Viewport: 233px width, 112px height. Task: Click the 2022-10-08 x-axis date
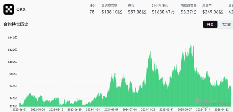pos(38,110)
